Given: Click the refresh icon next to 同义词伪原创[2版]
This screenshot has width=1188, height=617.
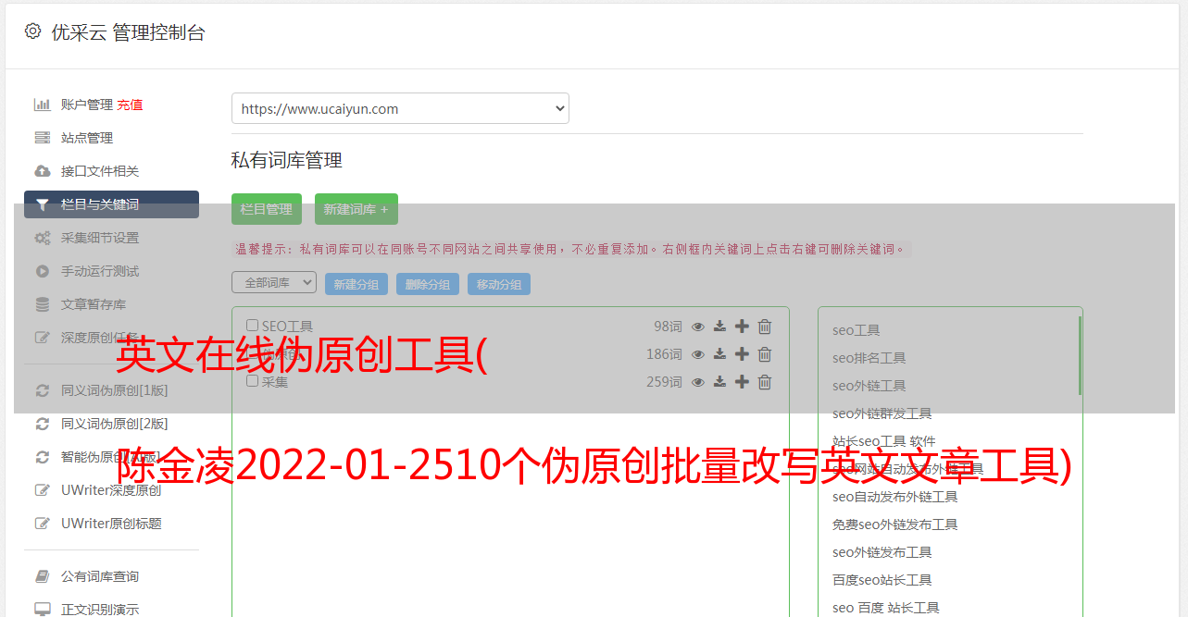Looking at the screenshot, I should pyautogui.click(x=43, y=424).
